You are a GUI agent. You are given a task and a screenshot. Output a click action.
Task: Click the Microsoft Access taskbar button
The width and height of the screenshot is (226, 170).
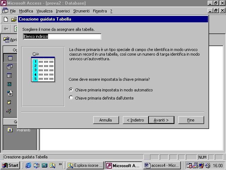tap(124, 165)
